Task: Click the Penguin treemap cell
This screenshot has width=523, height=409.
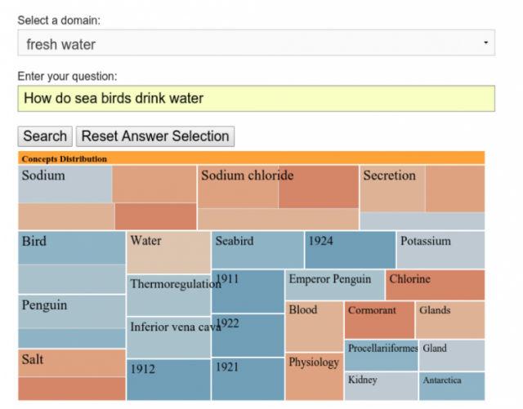Action: (72, 311)
